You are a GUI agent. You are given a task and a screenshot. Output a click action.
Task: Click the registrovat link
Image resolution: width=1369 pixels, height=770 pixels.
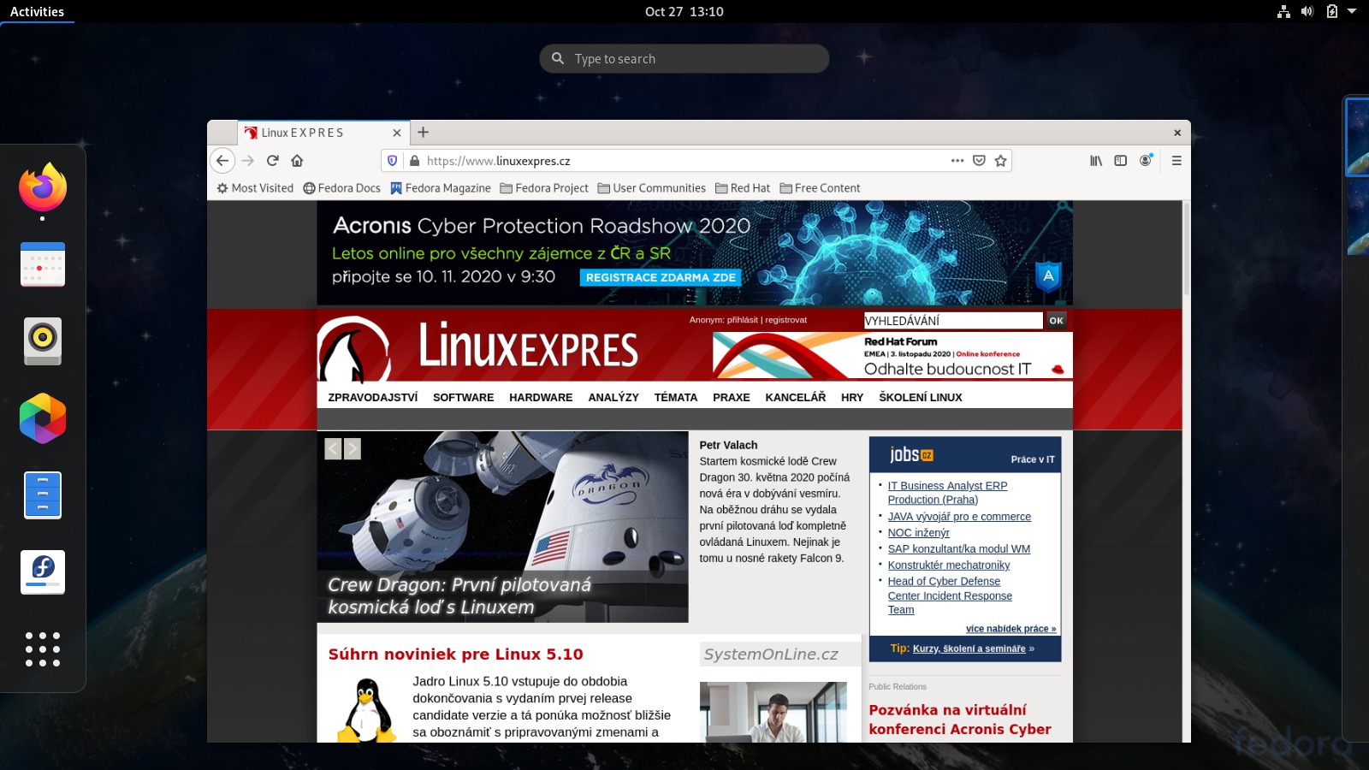point(785,320)
